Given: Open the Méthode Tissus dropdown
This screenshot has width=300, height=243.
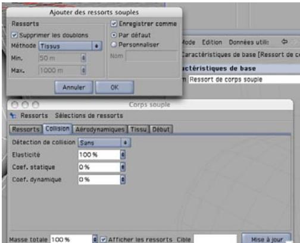Looking at the screenshot, I should 70,46.
